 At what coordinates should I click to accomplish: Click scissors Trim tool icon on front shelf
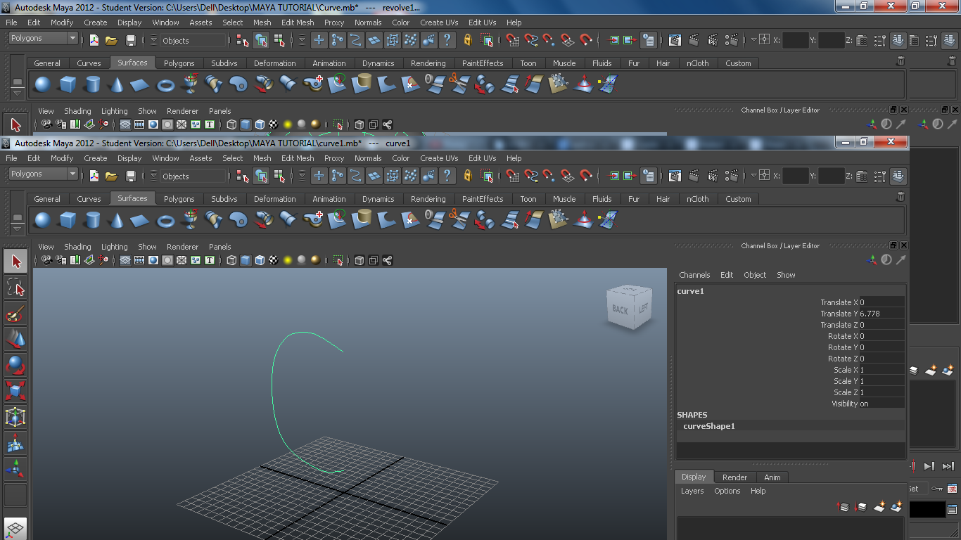[459, 221]
